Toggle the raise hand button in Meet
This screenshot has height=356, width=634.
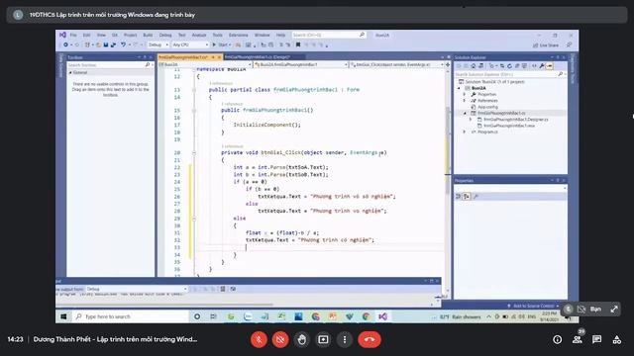(x=301, y=339)
